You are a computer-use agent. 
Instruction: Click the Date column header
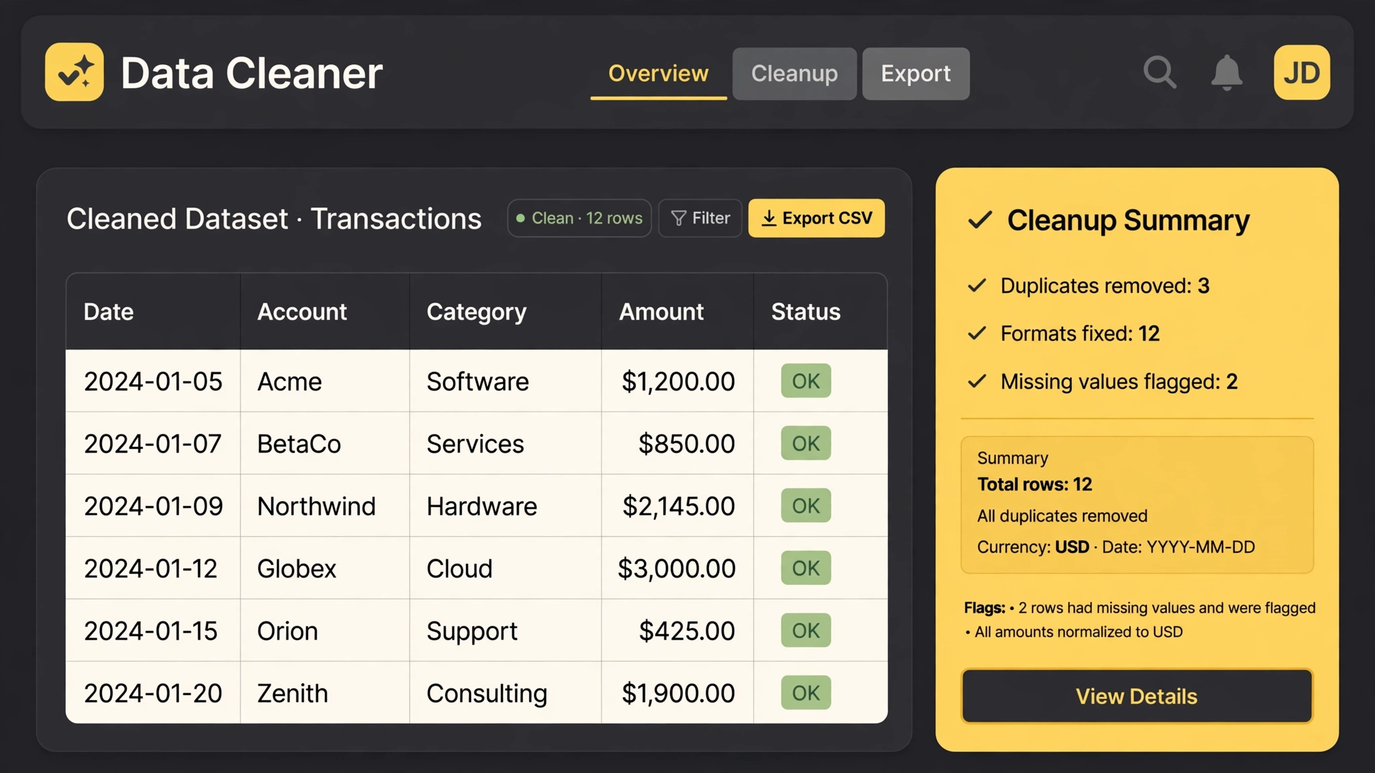pyautogui.click(x=153, y=311)
